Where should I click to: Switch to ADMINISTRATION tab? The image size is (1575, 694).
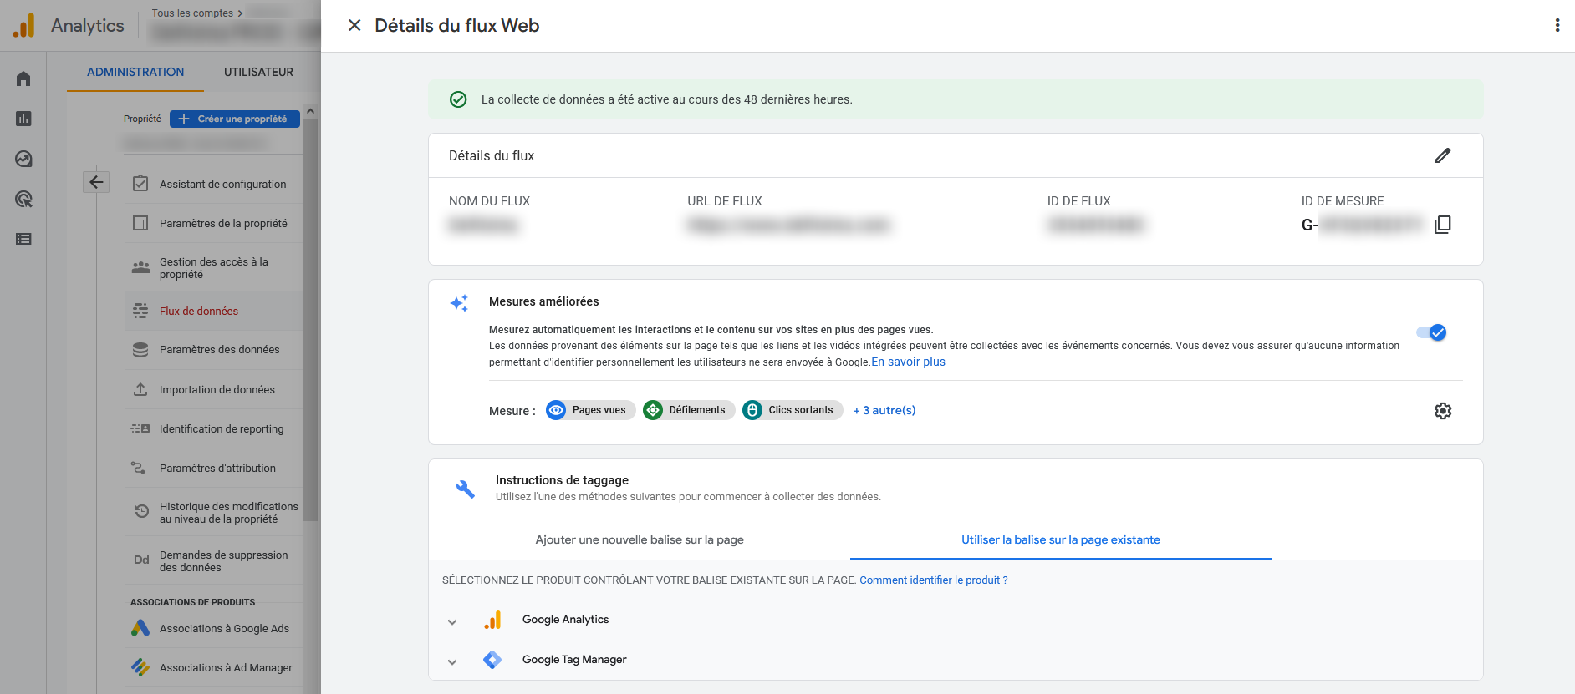135,72
